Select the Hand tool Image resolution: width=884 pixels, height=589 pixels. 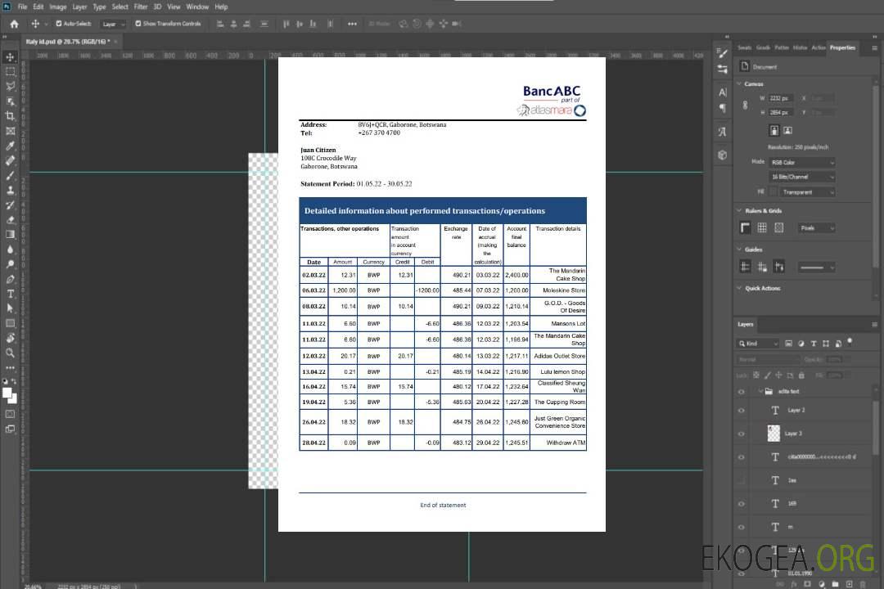tap(10, 338)
